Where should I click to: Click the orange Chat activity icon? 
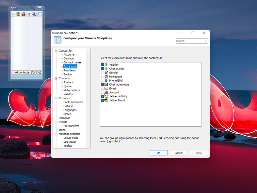coord(106,68)
